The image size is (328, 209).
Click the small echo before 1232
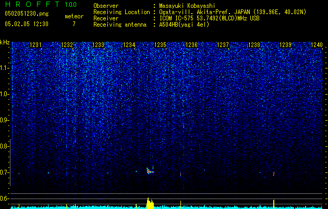(48, 173)
